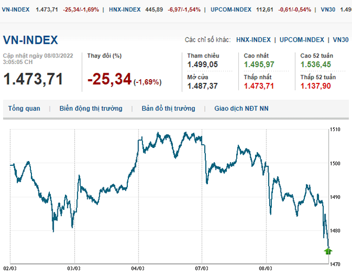Click the 03/03 date label on chart
Image resolution: width=352 pixels, height=277 pixels.
tap(74, 268)
